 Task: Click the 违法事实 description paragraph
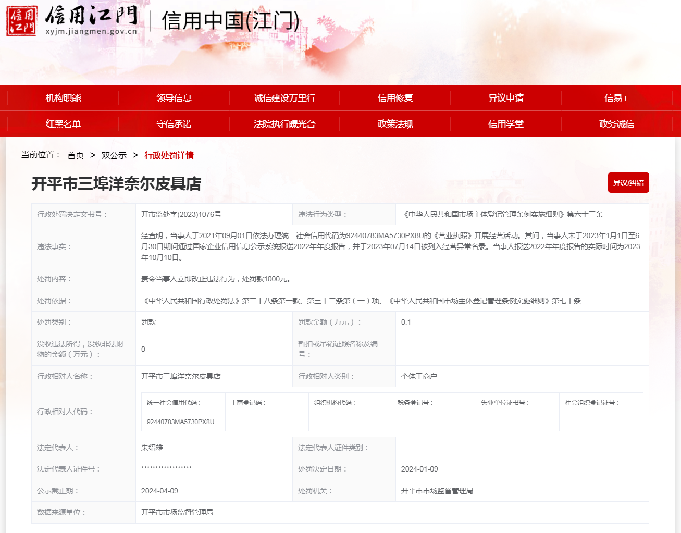pyautogui.click(x=391, y=246)
